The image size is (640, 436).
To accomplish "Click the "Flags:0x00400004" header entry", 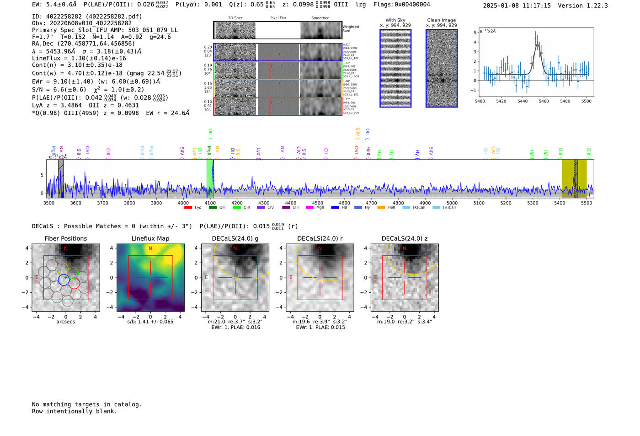I will click(402, 5).
